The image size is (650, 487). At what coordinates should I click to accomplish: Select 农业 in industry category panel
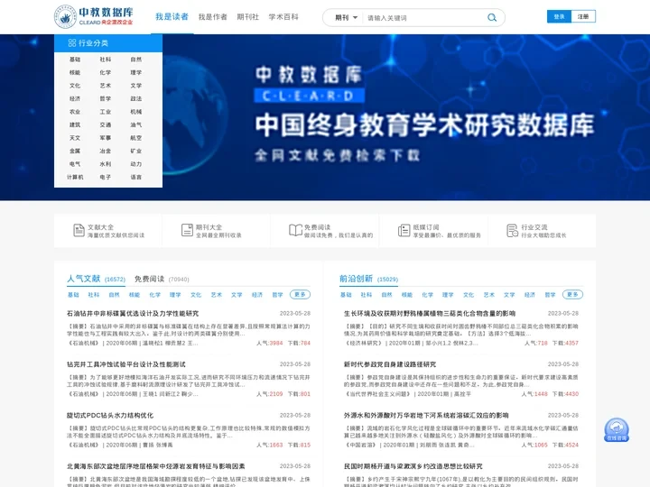[x=75, y=112]
